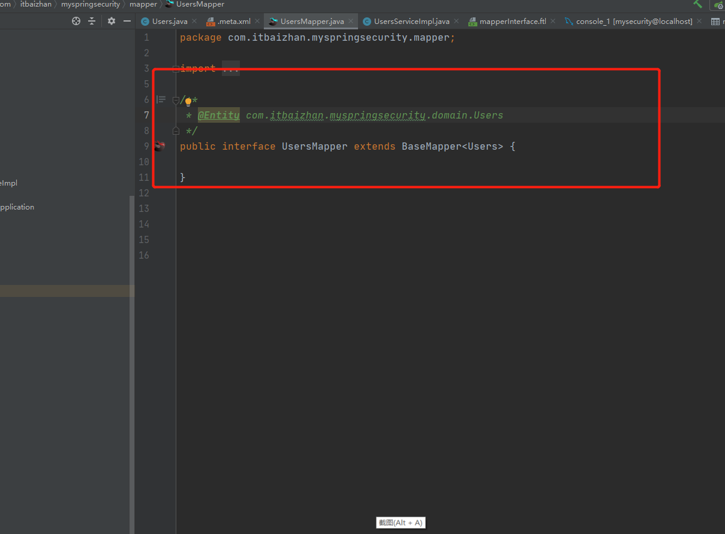Click the .meta.xml file type icon
Viewport: 725px width, 534px height.
[210, 22]
